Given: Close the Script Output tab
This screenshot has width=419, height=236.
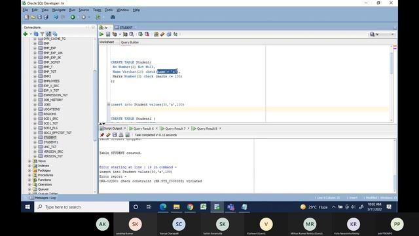Looking at the screenshot, I should 125,128.
